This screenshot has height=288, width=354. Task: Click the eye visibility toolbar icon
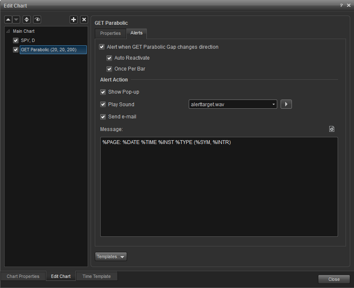point(37,20)
